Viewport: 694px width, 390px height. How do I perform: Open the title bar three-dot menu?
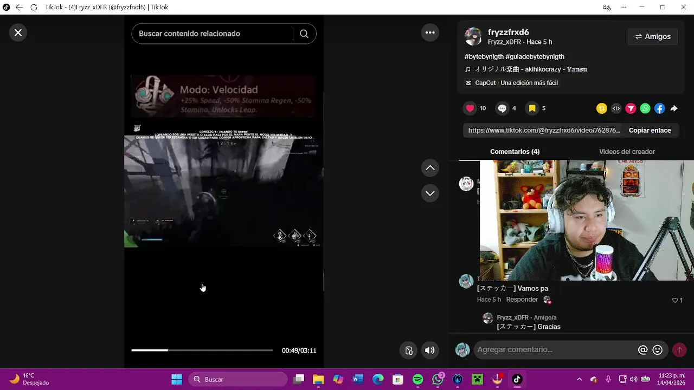point(624,7)
